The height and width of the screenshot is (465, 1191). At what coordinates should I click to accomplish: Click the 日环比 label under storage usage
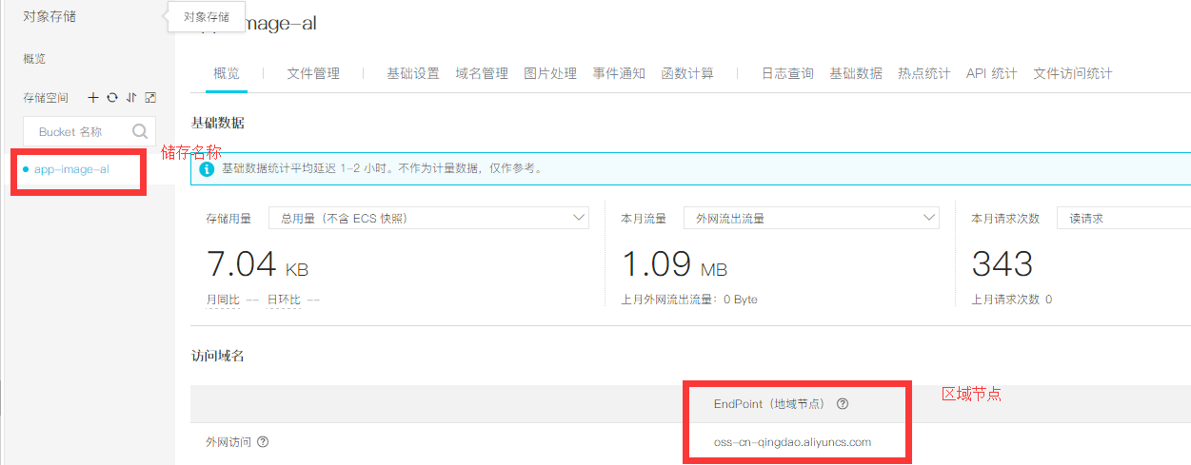284,300
